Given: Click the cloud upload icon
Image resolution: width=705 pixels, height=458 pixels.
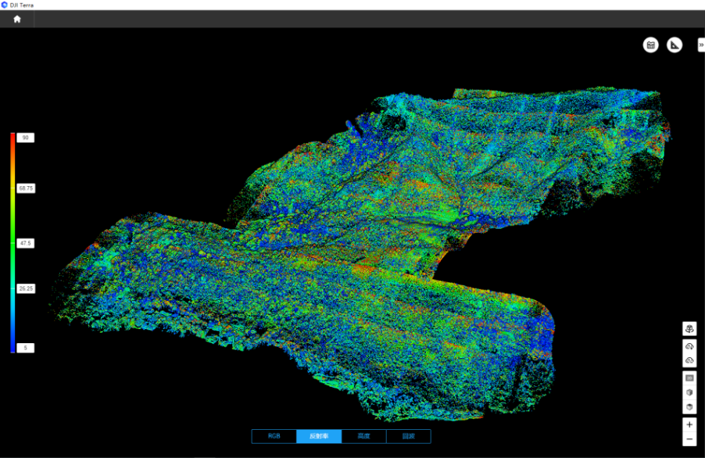Looking at the screenshot, I should pos(689,360).
